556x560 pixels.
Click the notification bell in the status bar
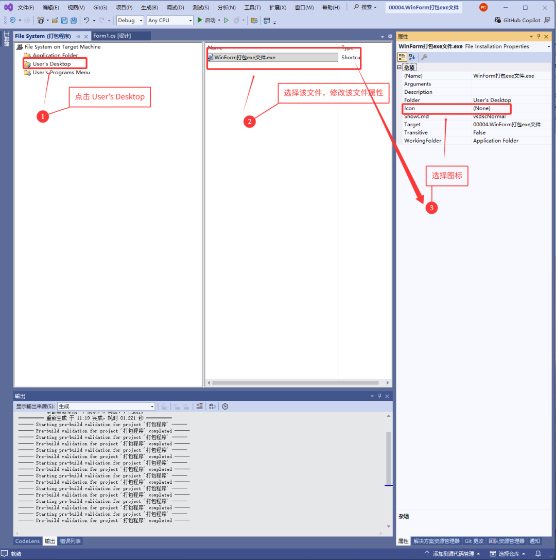point(538,554)
